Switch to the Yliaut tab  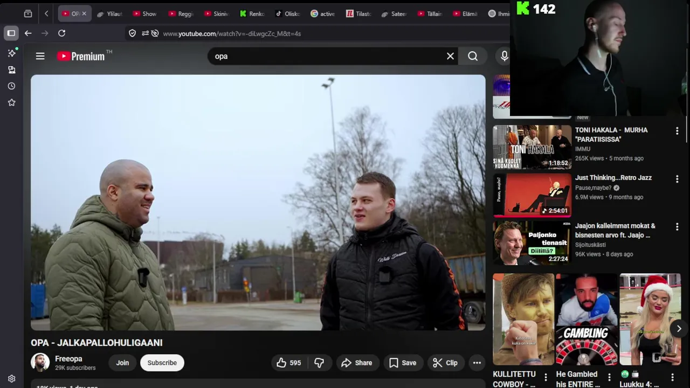pyautogui.click(x=109, y=13)
